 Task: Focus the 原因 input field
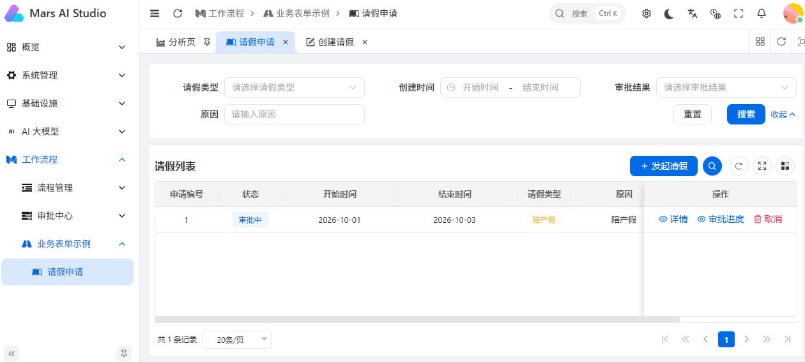pyautogui.click(x=295, y=114)
